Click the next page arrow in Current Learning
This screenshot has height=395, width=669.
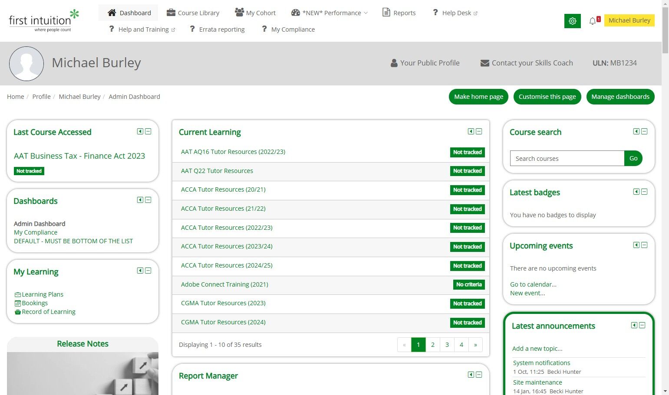(475, 345)
